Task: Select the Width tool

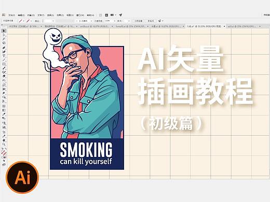Action: pos(4,89)
